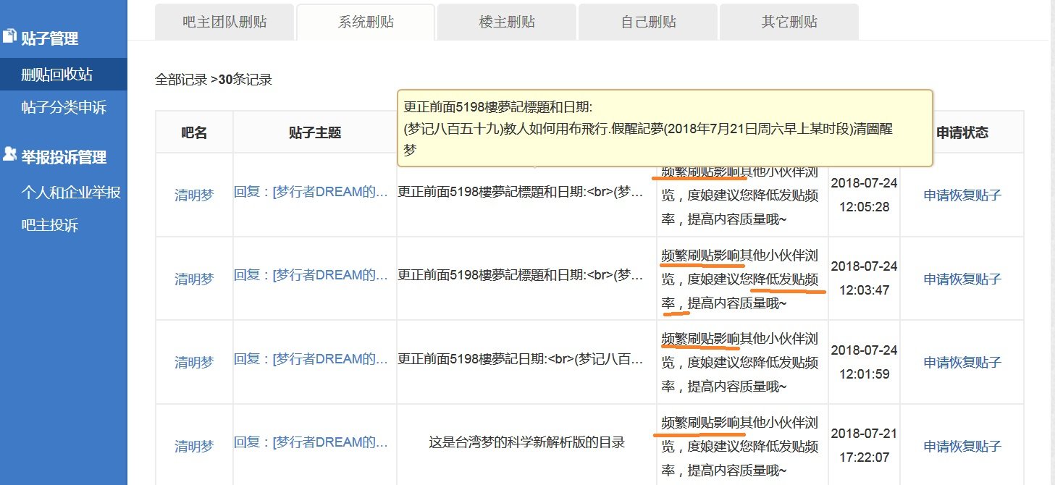Click the 贴子管理 document icon in sidebar
The image size is (1055, 485).
coord(9,35)
